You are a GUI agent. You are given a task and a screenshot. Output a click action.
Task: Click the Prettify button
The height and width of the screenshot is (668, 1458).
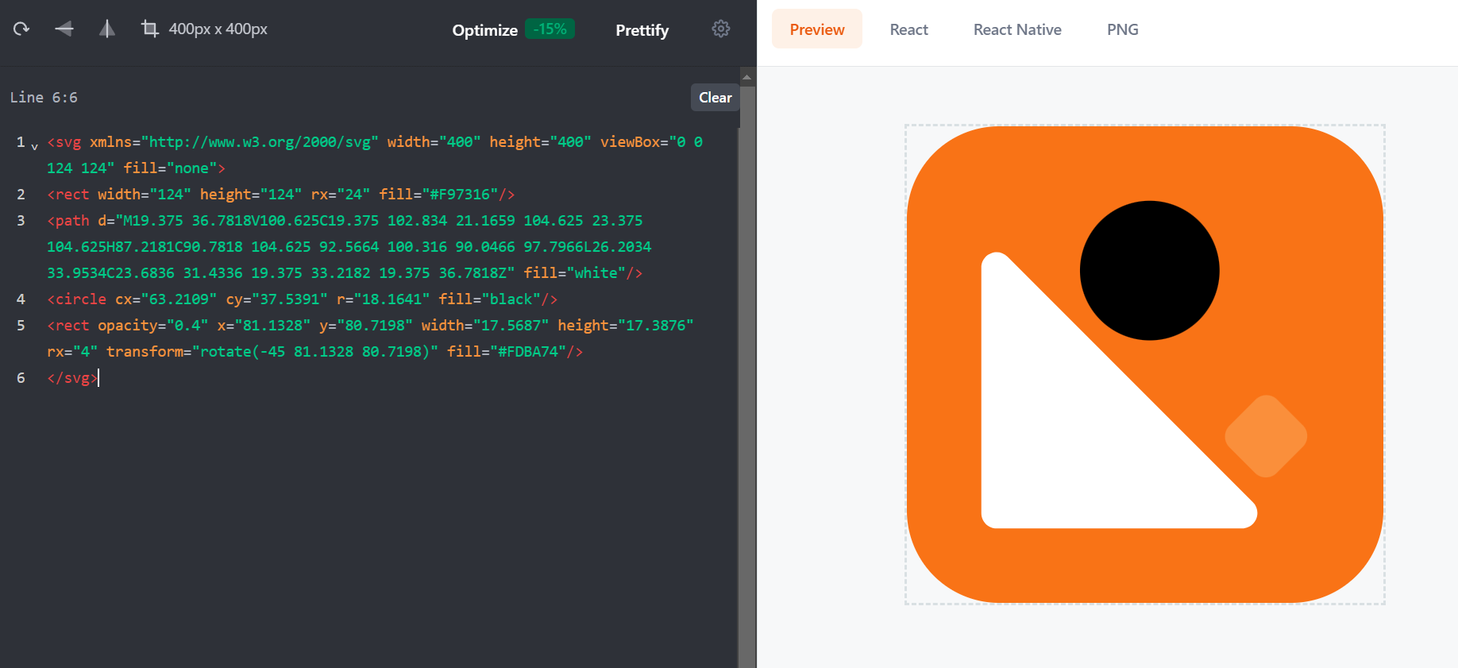(x=642, y=30)
